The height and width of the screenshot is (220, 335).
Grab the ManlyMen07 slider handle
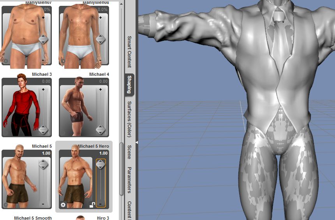(x=43, y=39)
